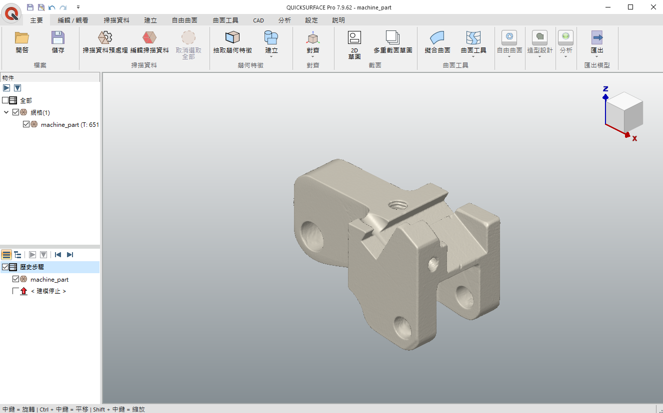Select the 歷史步驟 history header row
The image size is (663, 413).
tap(32, 267)
